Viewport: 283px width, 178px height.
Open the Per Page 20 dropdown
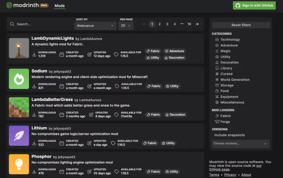coord(126,25)
